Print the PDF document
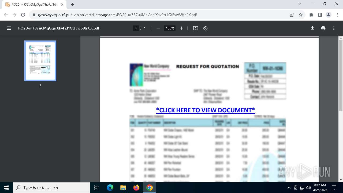The height and width of the screenshot is (193, 343). tap(323, 28)
